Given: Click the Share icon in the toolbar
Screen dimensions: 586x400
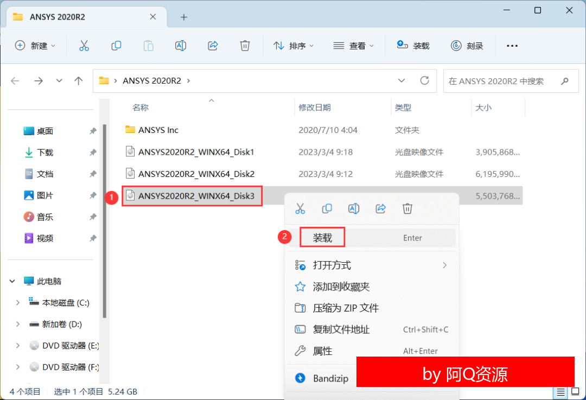Looking at the screenshot, I should pyautogui.click(x=213, y=46).
